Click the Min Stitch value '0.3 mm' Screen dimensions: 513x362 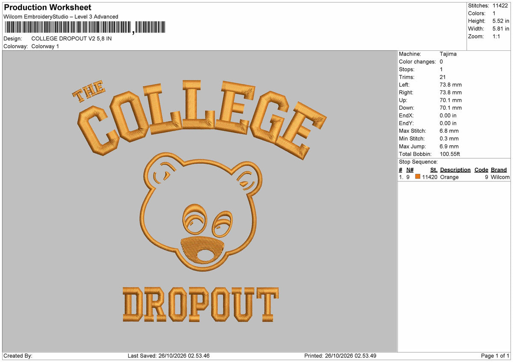449,138
